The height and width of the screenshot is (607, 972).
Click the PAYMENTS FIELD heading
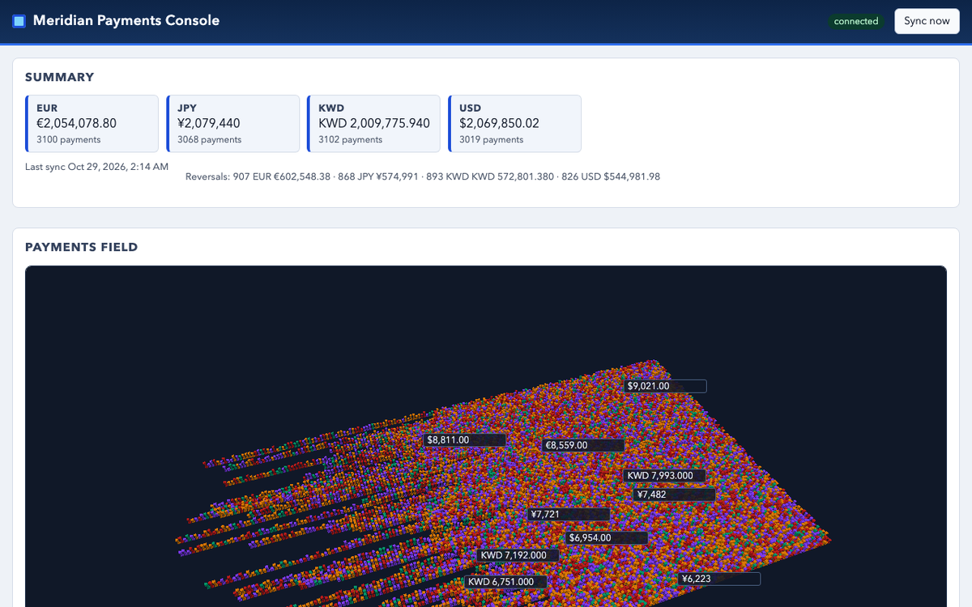coord(82,247)
